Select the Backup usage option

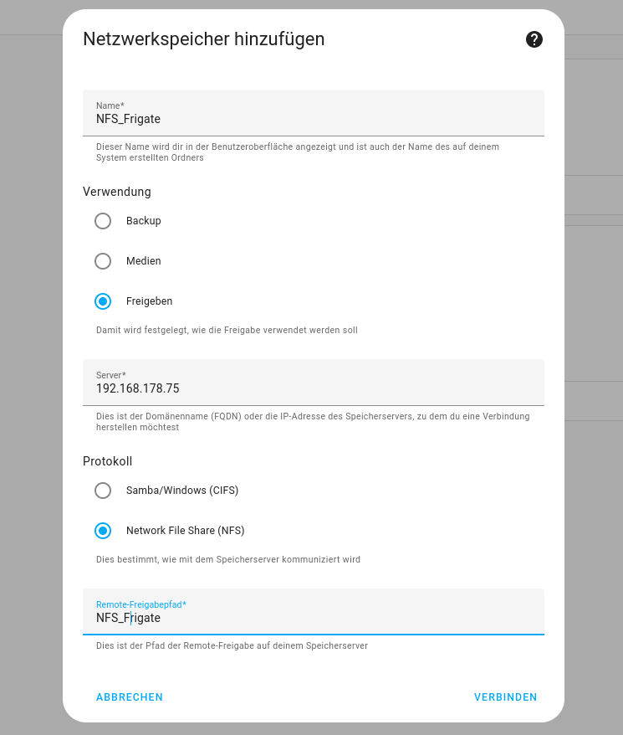click(103, 221)
